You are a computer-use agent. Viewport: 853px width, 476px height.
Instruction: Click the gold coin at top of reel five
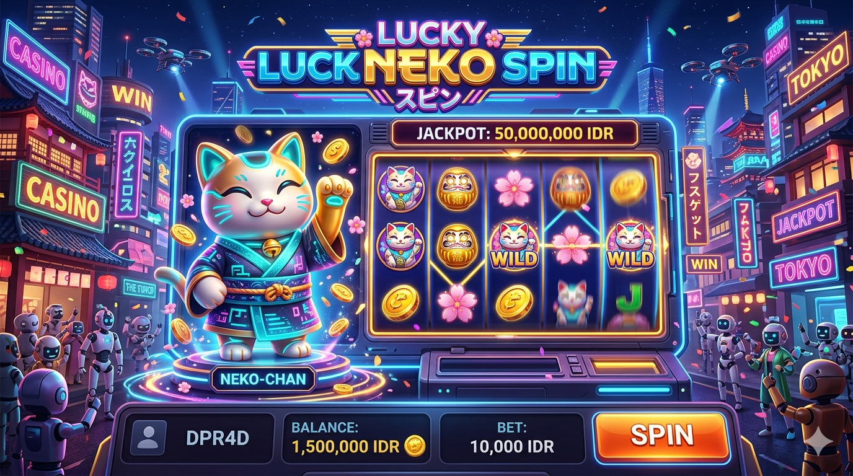[x=628, y=188]
